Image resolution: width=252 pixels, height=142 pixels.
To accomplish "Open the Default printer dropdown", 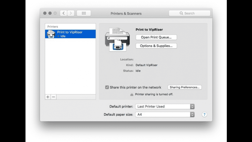I will click(x=165, y=106).
